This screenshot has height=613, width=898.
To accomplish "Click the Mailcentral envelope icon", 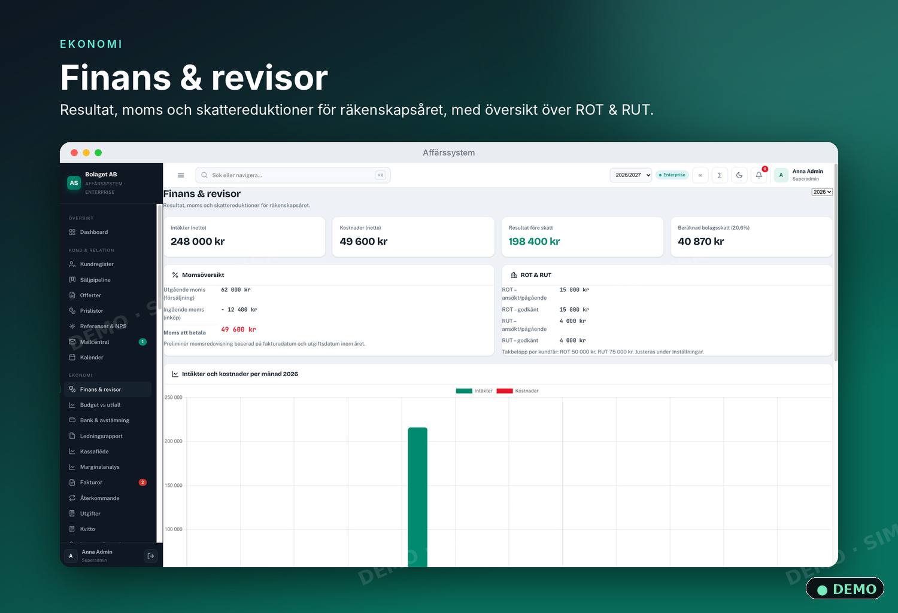I will [72, 342].
